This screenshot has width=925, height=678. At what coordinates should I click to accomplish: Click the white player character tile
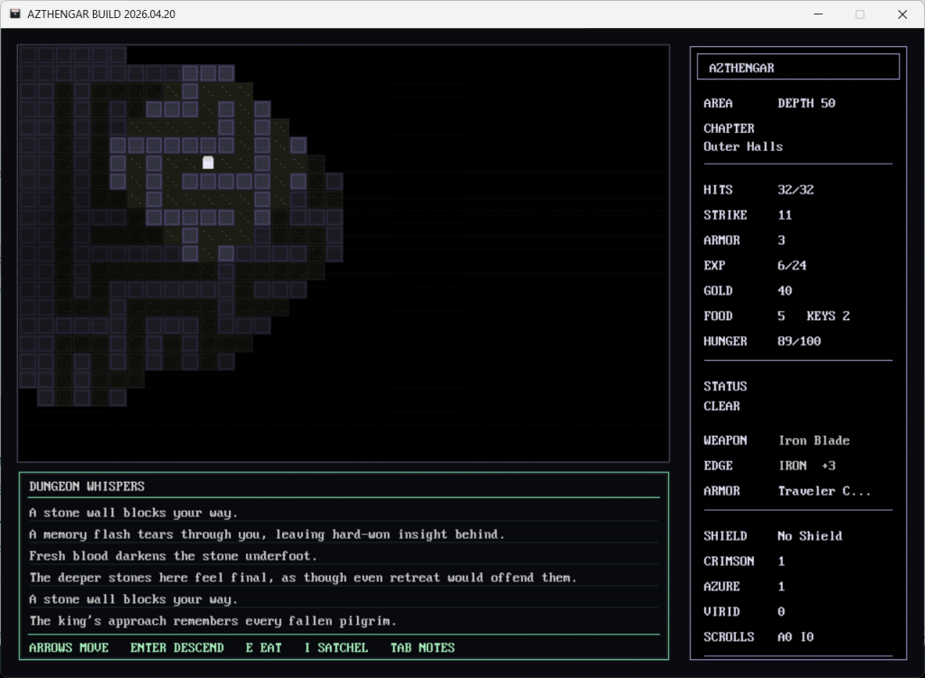208,163
